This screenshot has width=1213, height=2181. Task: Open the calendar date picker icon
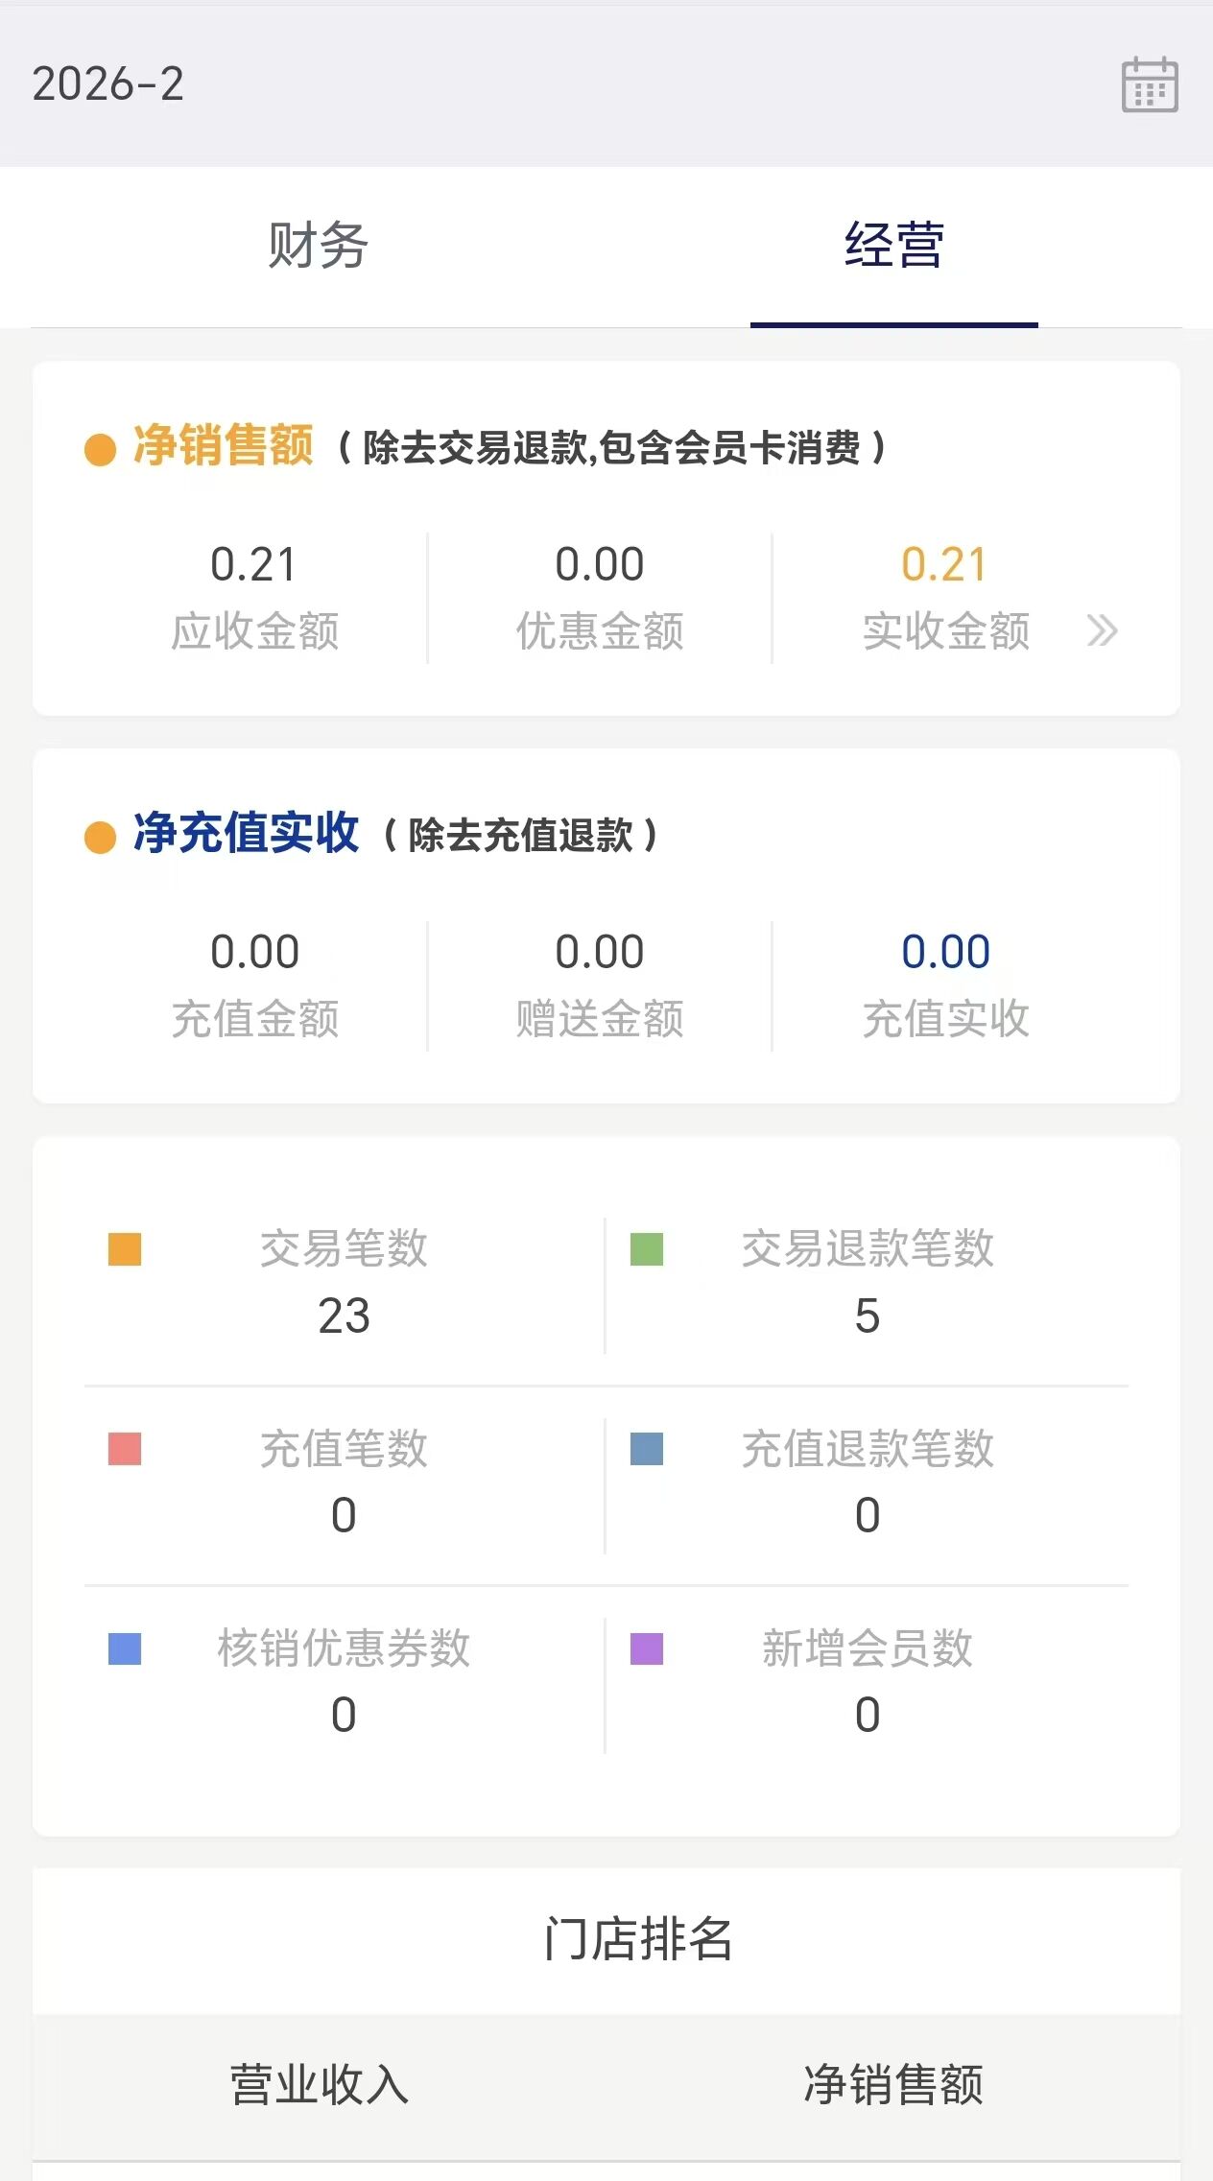(1150, 84)
